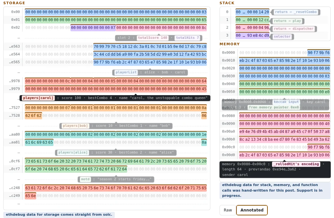Select the players[carol] annotation label
Viewport: 334px width, 218px height.
(38, 98)
